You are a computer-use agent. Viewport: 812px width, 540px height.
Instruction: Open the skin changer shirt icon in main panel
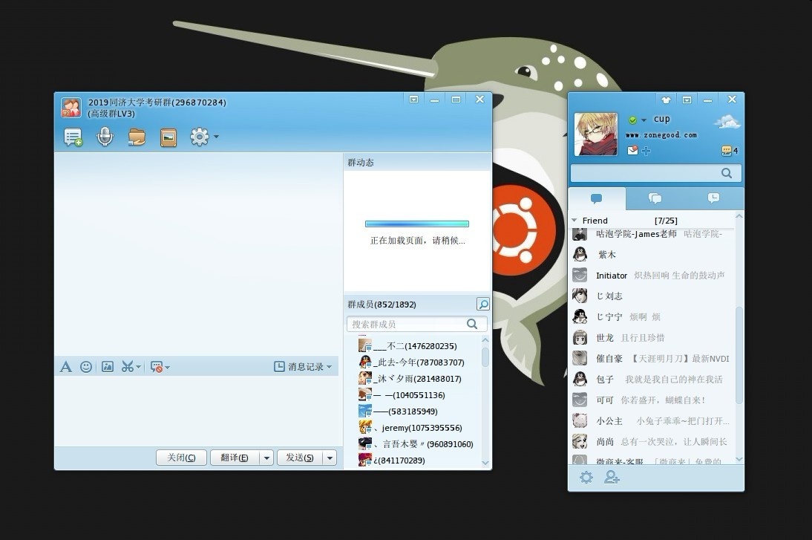[x=666, y=100]
